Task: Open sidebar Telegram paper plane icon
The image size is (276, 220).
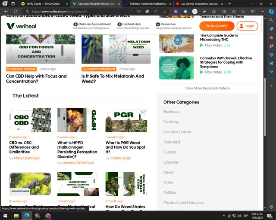Action: click(271, 72)
